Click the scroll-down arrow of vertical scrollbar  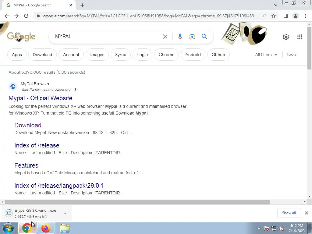click(x=310, y=197)
